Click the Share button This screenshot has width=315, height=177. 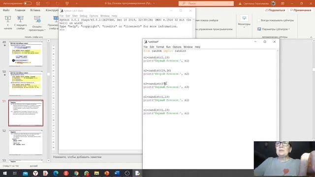[275, 10]
